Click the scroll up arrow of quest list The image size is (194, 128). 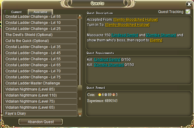click(80, 17)
